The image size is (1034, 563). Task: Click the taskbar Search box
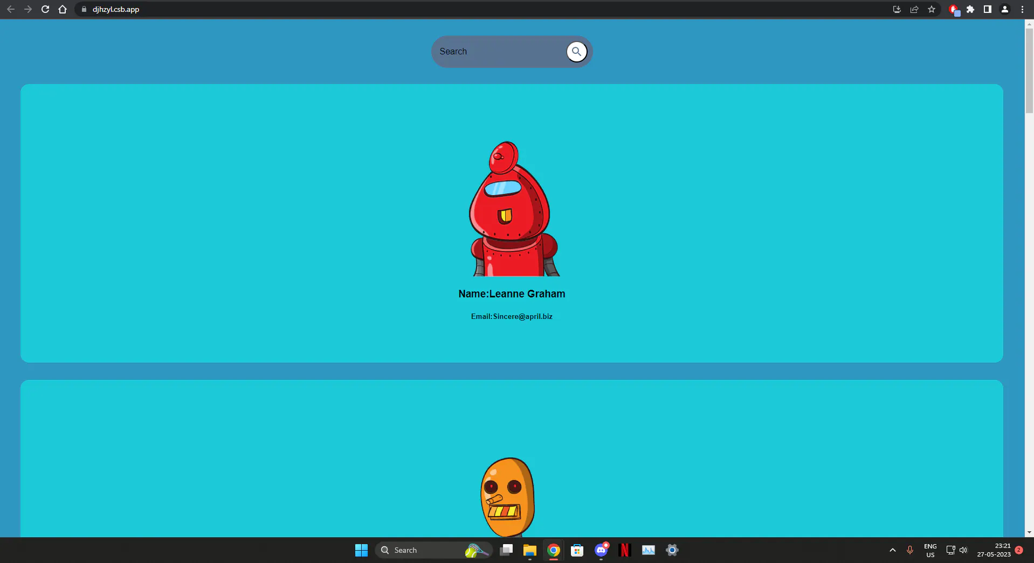click(x=433, y=550)
